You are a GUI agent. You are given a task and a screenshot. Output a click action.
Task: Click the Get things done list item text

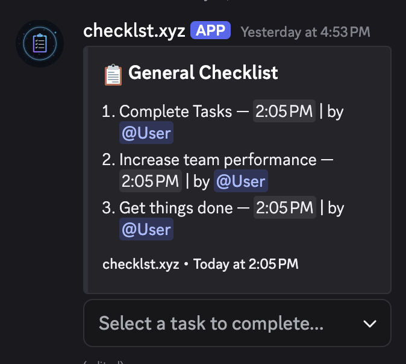176,208
